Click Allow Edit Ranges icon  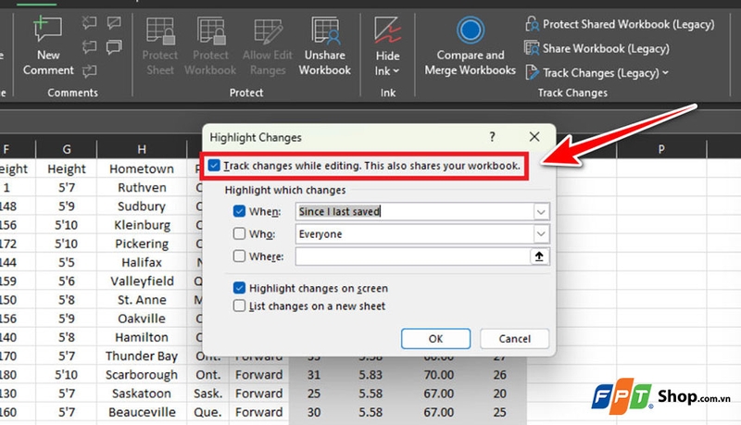point(268,31)
